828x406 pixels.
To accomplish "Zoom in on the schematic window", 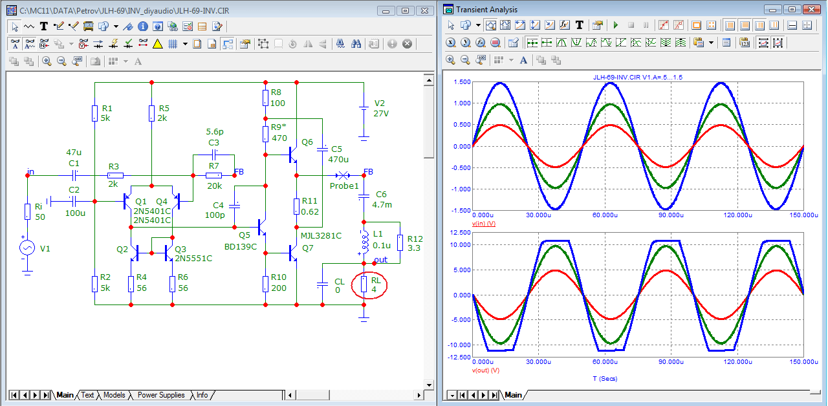I will click(x=47, y=61).
